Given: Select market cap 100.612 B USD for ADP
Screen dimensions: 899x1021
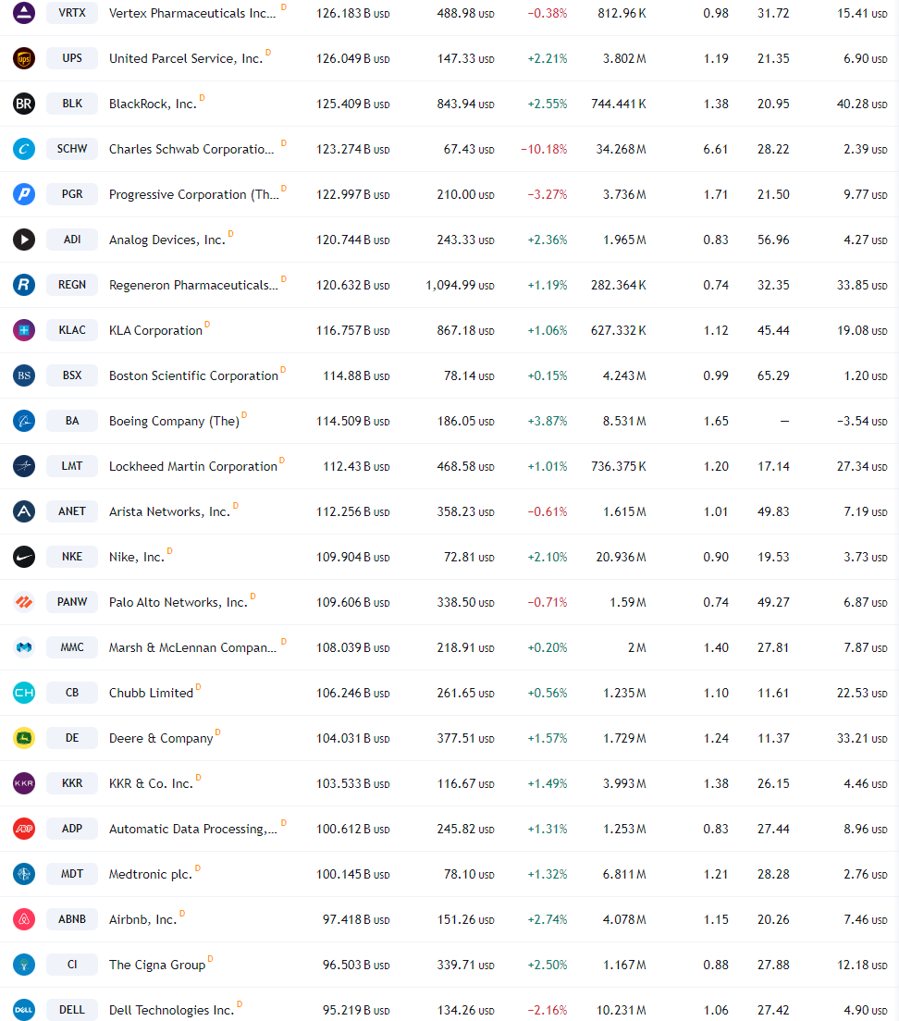Looking at the screenshot, I should point(352,829).
